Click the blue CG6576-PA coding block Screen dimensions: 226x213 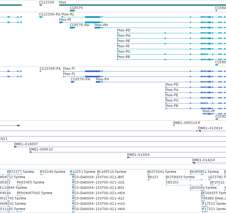(73, 82)
